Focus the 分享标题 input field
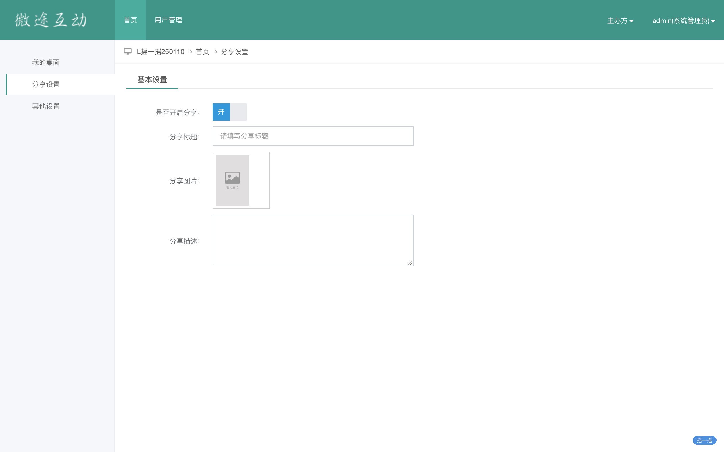The height and width of the screenshot is (452, 724). (x=313, y=136)
